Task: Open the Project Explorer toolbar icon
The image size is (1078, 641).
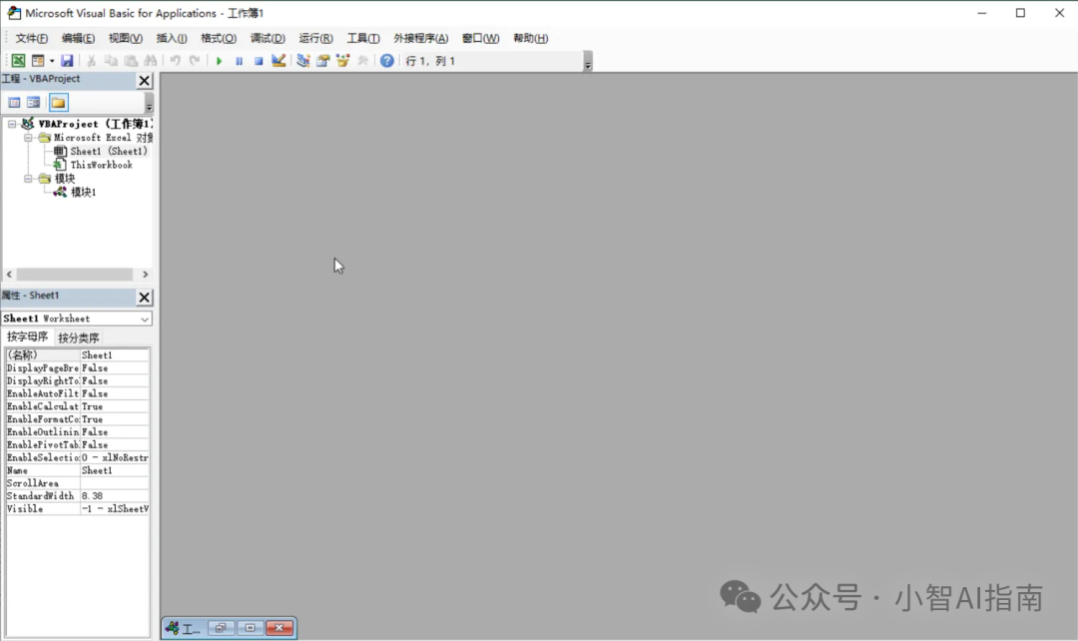Action: (303, 61)
